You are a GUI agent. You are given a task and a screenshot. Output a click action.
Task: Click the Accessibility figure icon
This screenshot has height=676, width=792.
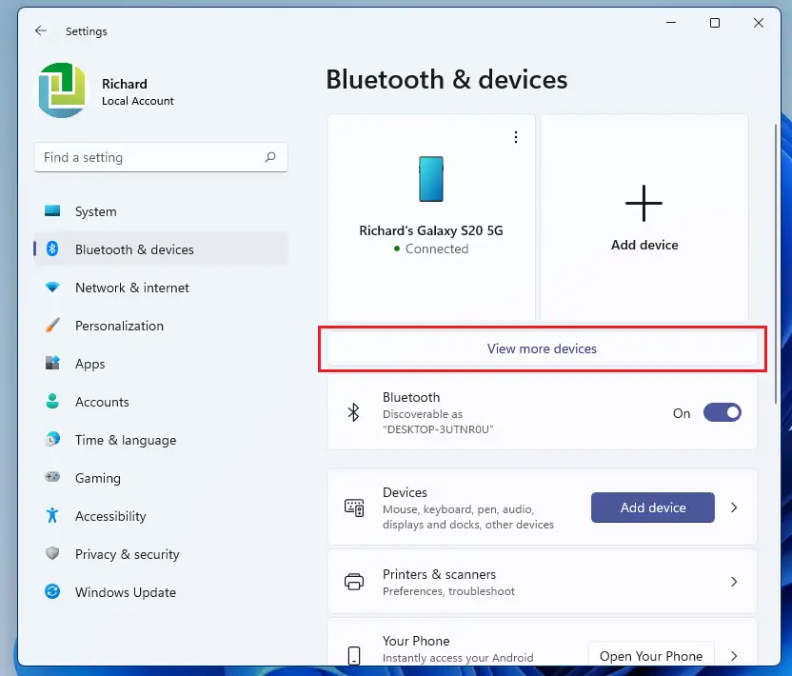pos(52,515)
